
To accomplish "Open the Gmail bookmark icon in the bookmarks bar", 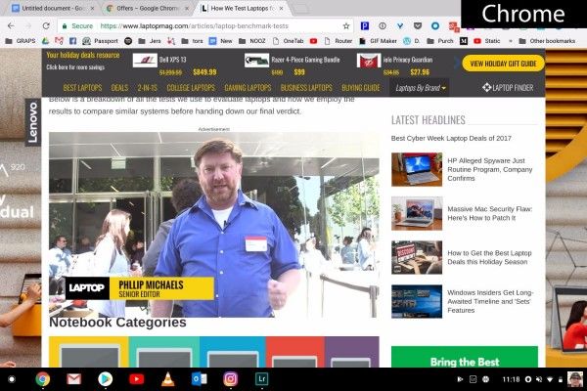I will click(x=59, y=41).
